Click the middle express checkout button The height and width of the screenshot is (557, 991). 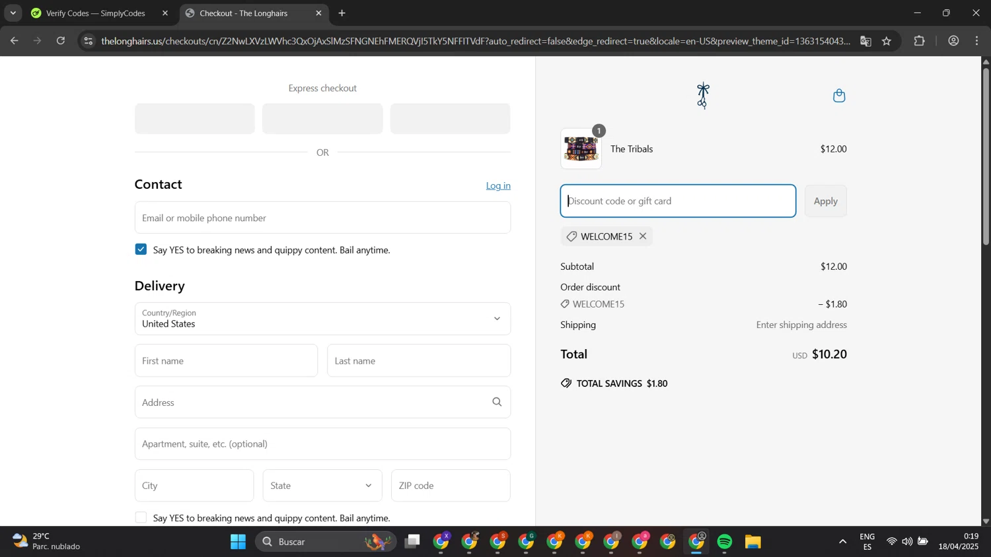[322, 119]
